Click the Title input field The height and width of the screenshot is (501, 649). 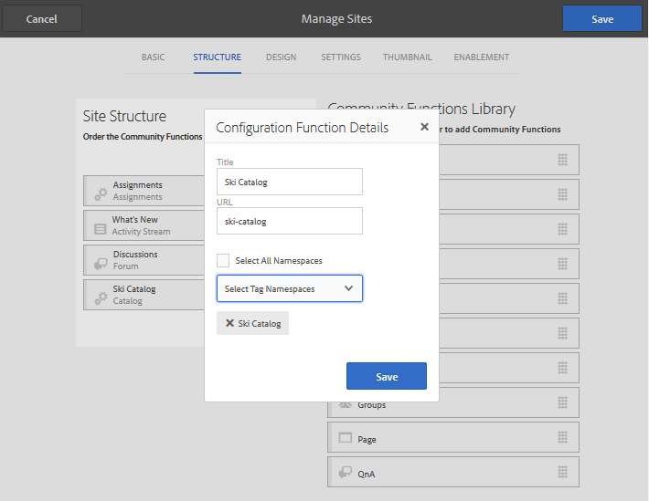(290, 182)
